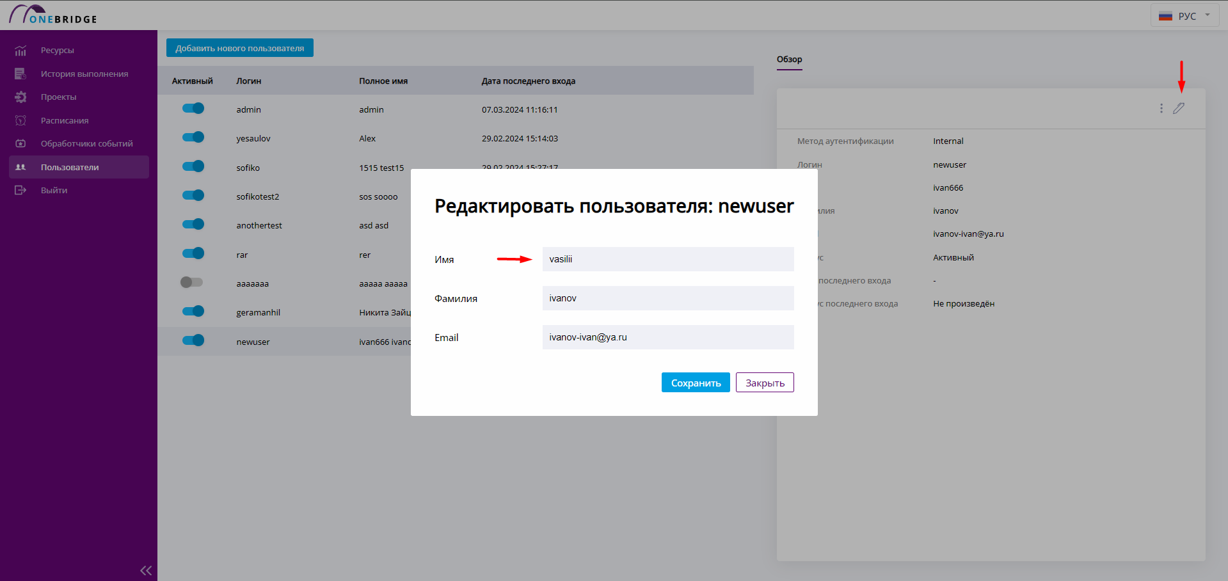The height and width of the screenshot is (581, 1228).
Task: Click ivan666 value in overview panel
Action: coord(948,188)
